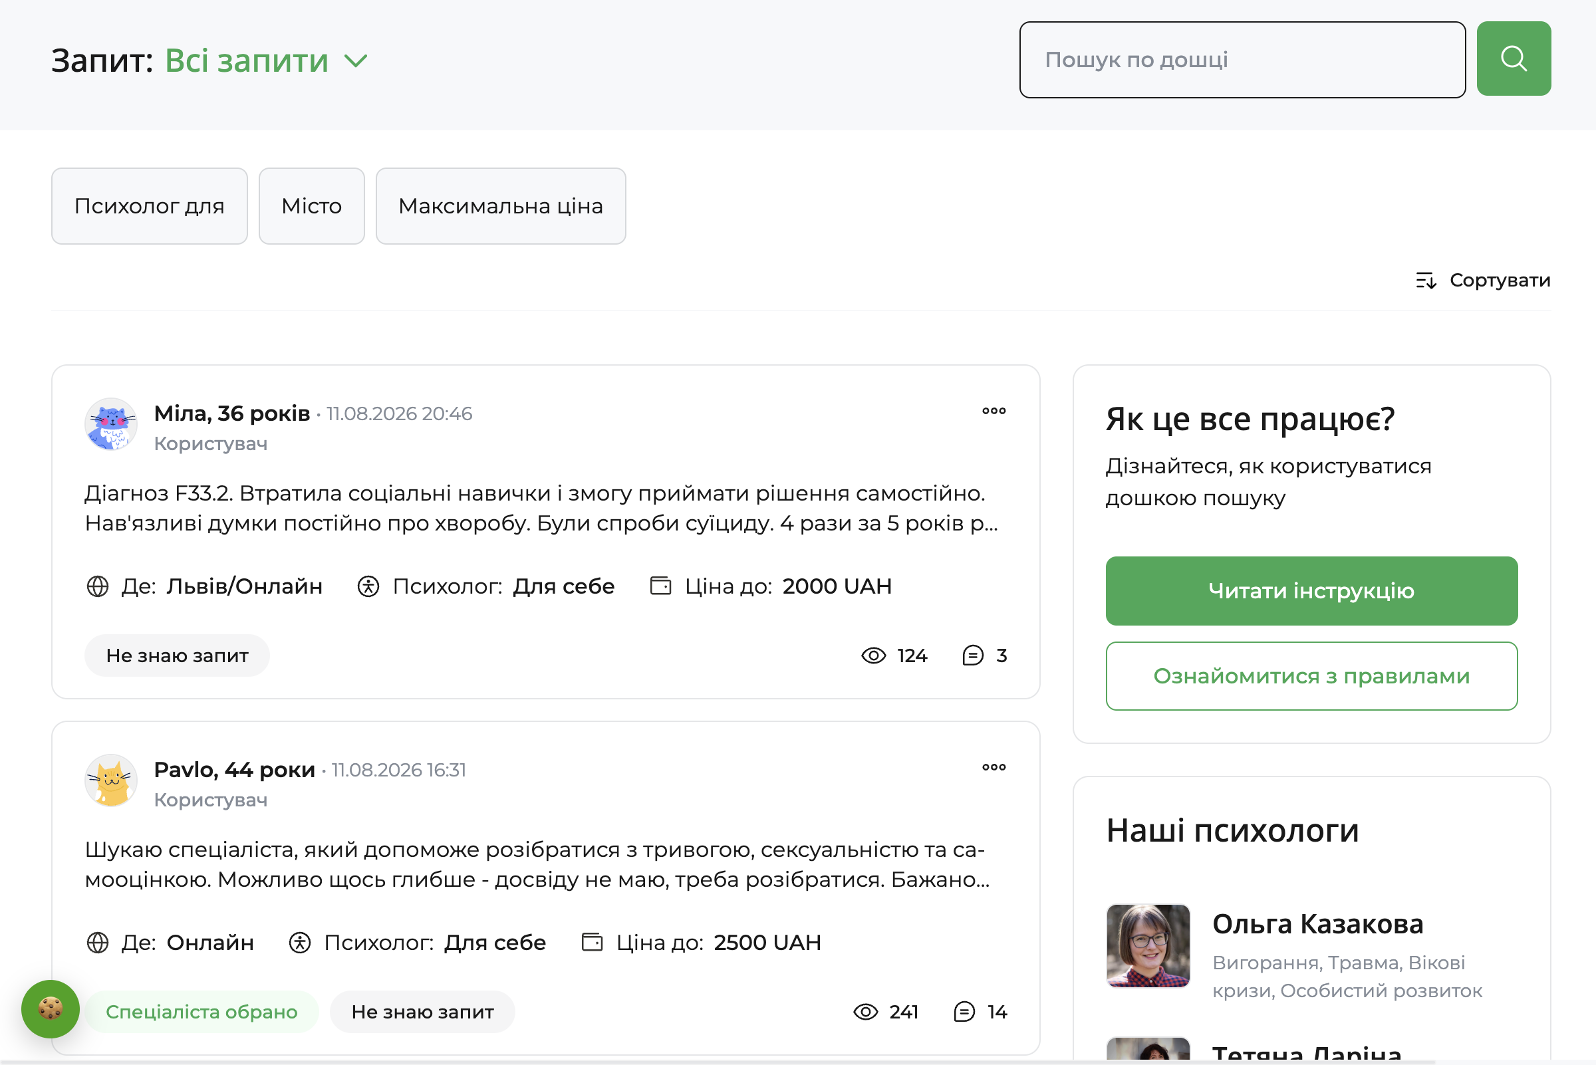Image resolution: width=1596 pixels, height=1065 pixels.
Task: Click the Спеціаліста обрано tag
Action: coord(201,1011)
